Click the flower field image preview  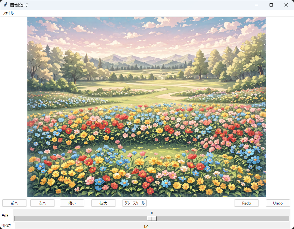147,107
